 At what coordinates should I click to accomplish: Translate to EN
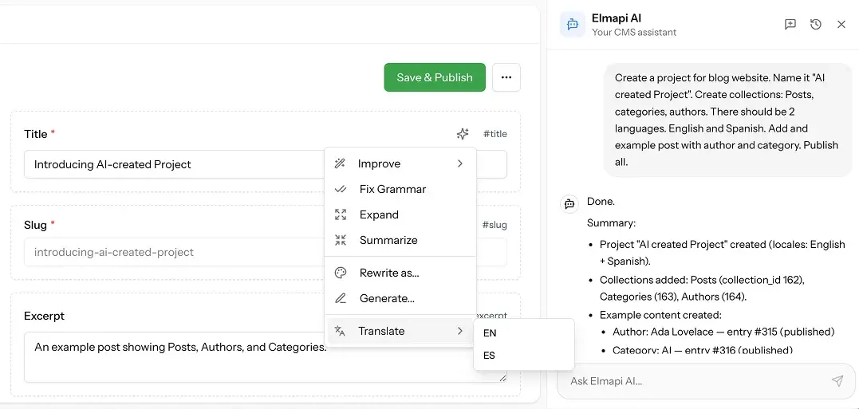coord(524,333)
